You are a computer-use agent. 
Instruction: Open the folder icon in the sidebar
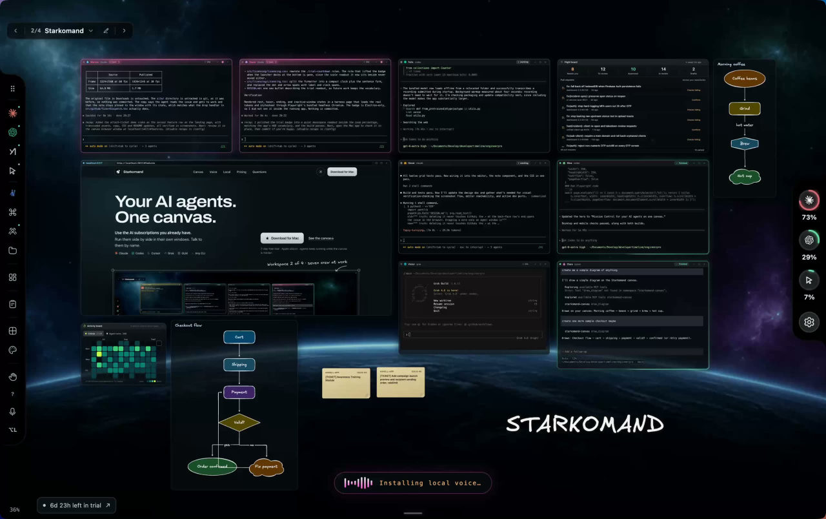coord(12,250)
